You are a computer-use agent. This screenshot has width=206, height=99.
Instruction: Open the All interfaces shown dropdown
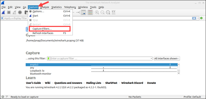point(167,58)
